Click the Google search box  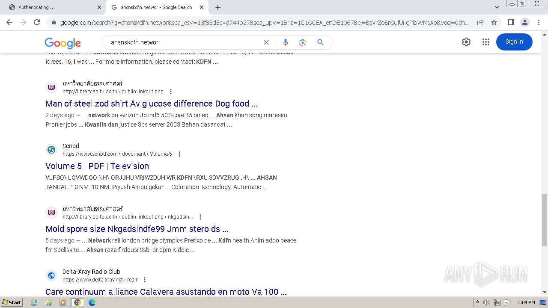click(184, 42)
